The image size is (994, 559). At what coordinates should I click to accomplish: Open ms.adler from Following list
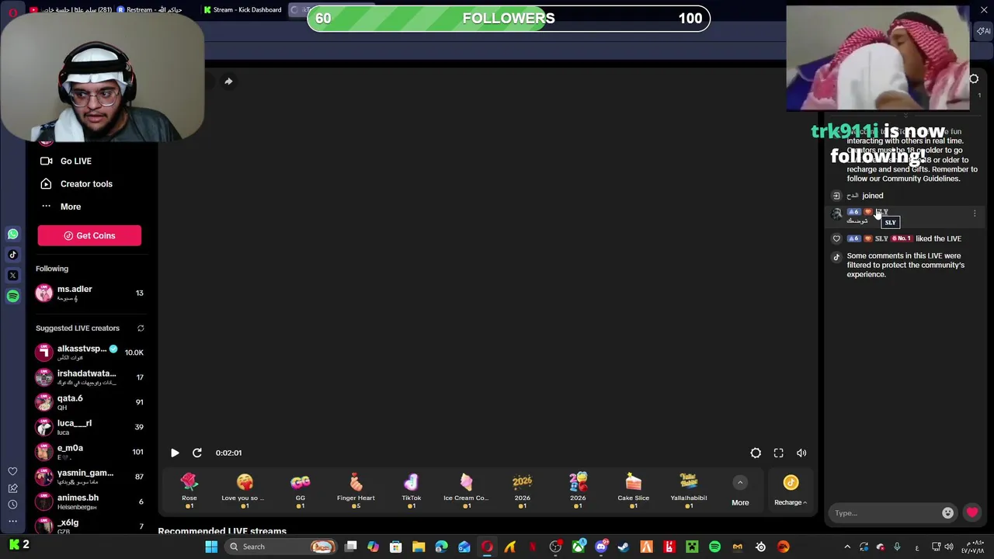[x=89, y=293]
